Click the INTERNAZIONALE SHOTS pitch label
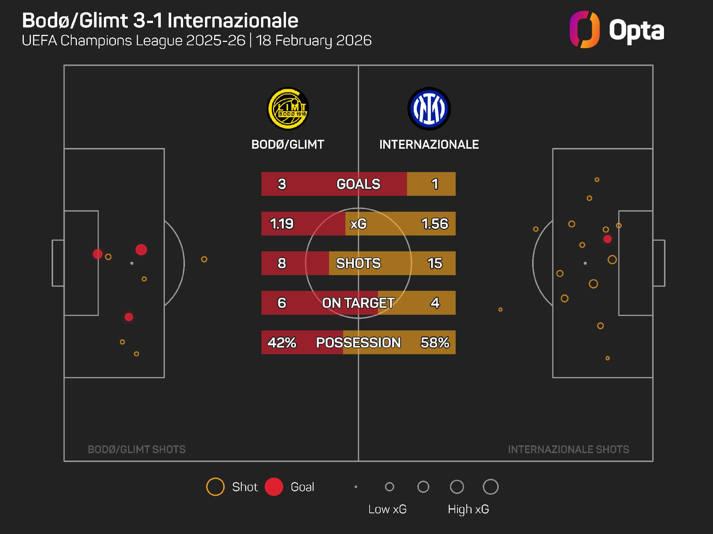This screenshot has width=713, height=534. click(569, 449)
